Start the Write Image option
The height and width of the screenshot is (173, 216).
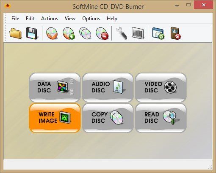pos(55,118)
